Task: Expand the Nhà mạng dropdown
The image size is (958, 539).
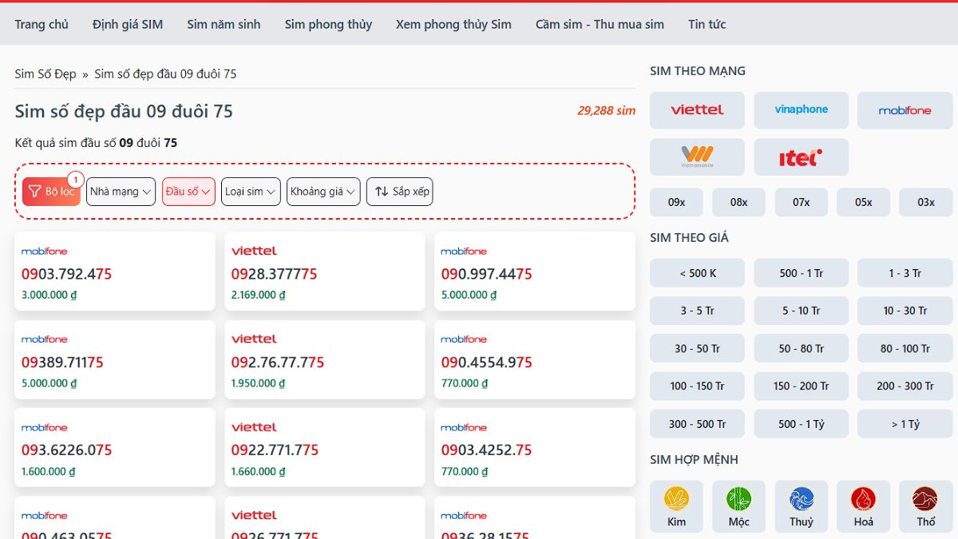Action: tap(121, 192)
